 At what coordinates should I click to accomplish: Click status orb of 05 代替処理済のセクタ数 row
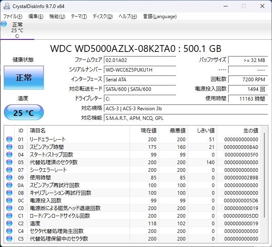coord(9,162)
